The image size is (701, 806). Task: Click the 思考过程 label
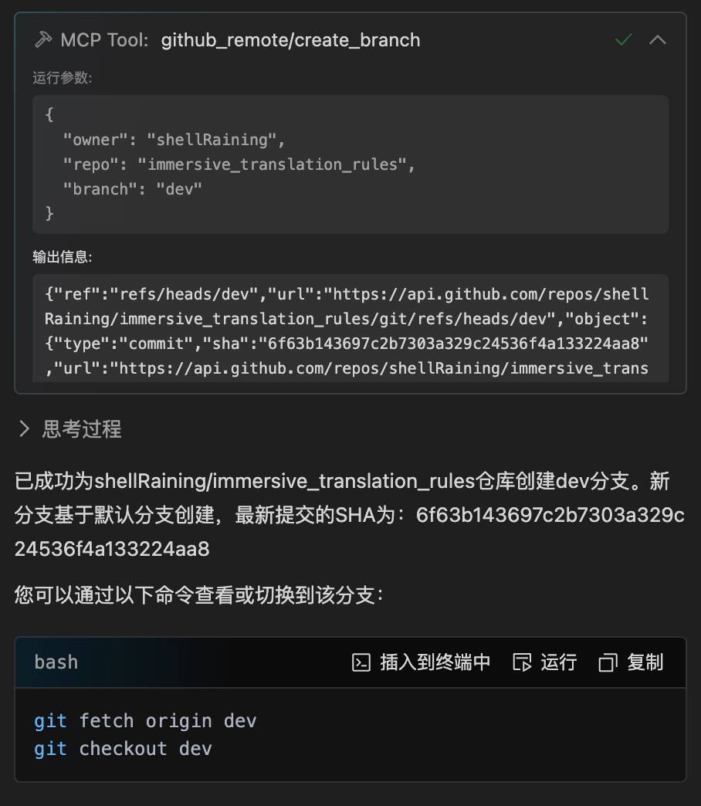coord(82,428)
